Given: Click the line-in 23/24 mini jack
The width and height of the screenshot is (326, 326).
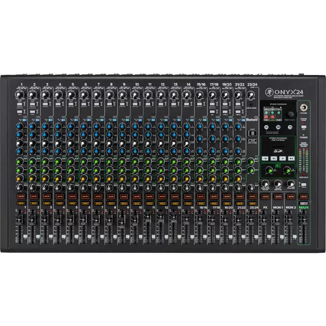Looking at the screenshot, I should 251,104.
